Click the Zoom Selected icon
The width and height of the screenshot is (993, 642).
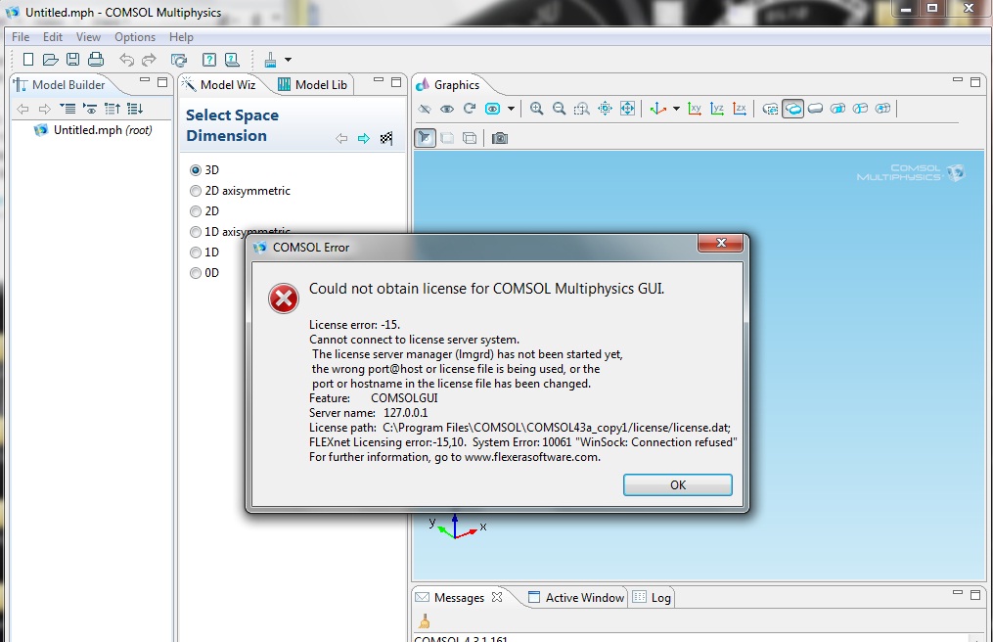(605, 109)
